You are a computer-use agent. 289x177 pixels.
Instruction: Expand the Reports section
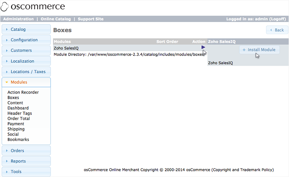[x=26, y=161]
